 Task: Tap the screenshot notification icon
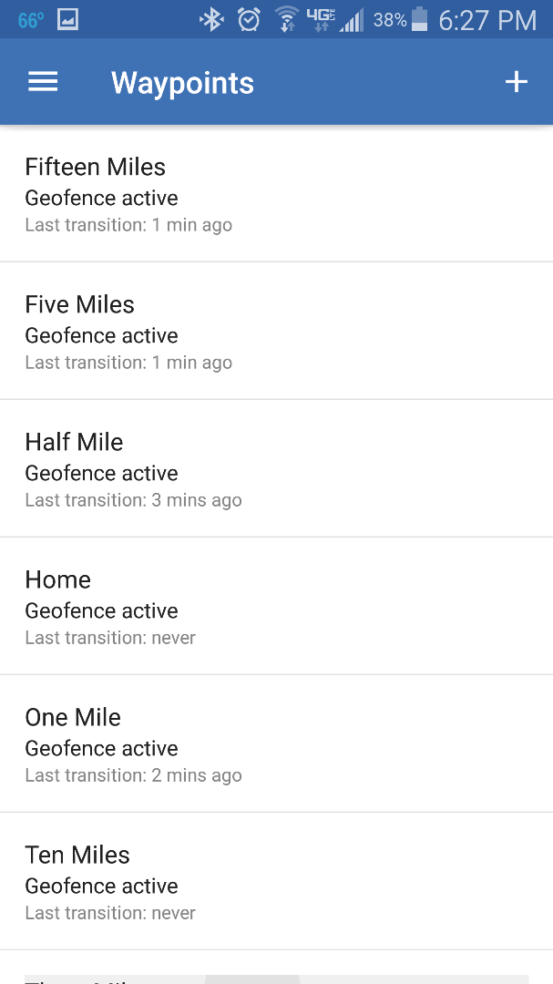tap(67, 18)
